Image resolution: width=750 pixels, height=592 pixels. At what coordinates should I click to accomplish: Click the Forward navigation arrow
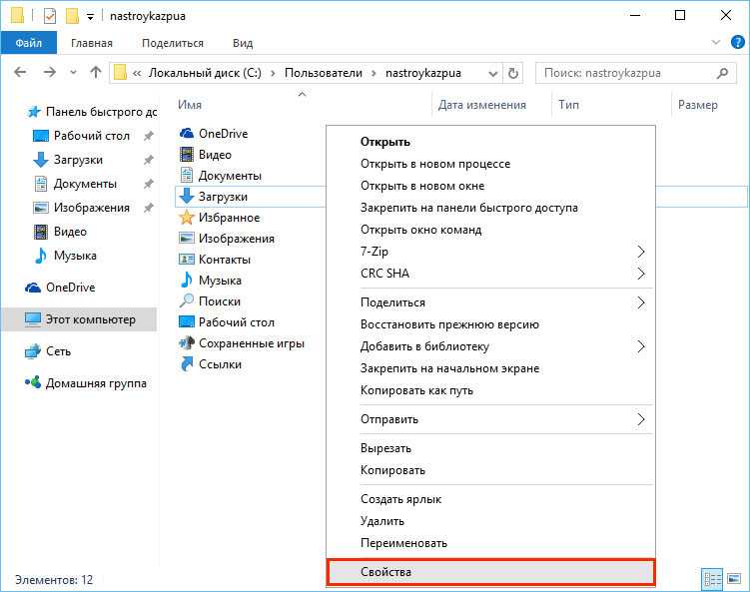coord(49,73)
